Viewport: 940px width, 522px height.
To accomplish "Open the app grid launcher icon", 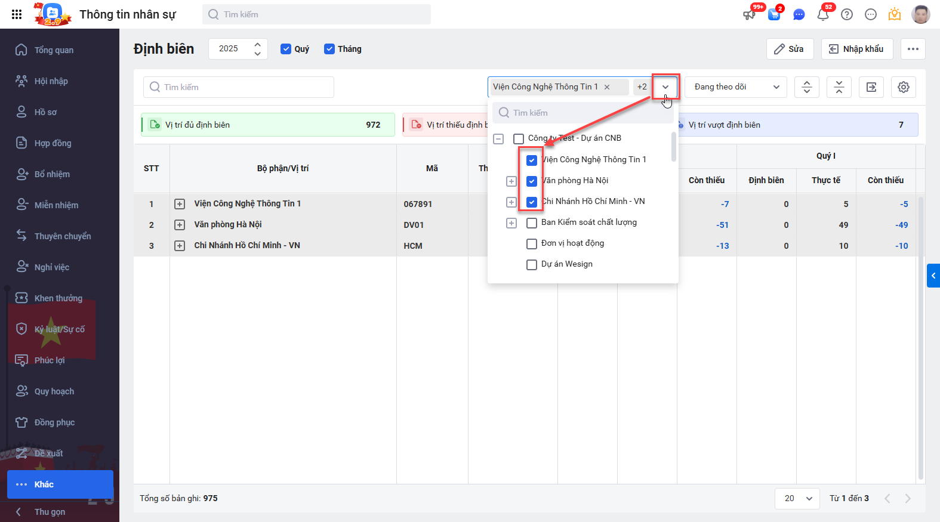I will (17, 14).
